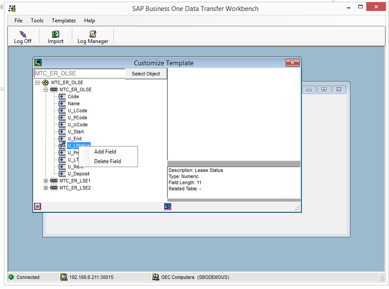Minimize the background child window
Viewport: 389px width, 289px height.
[309, 89]
